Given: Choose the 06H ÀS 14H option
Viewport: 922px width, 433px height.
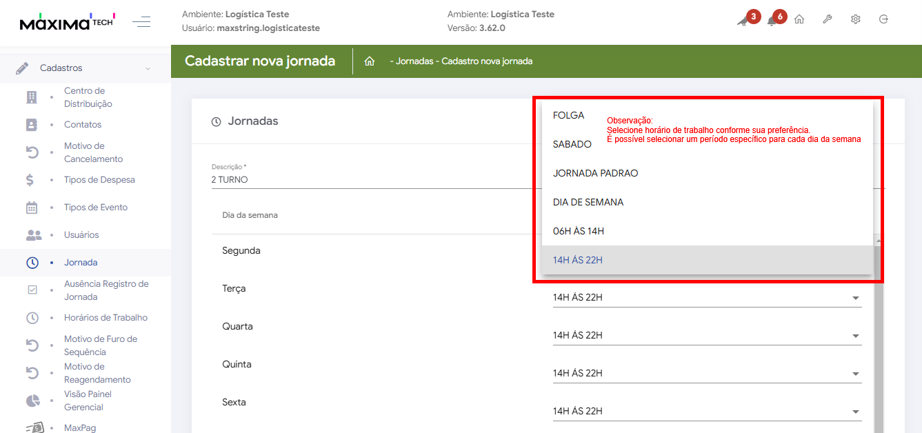Looking at the screenshot, I should (579, 231).
